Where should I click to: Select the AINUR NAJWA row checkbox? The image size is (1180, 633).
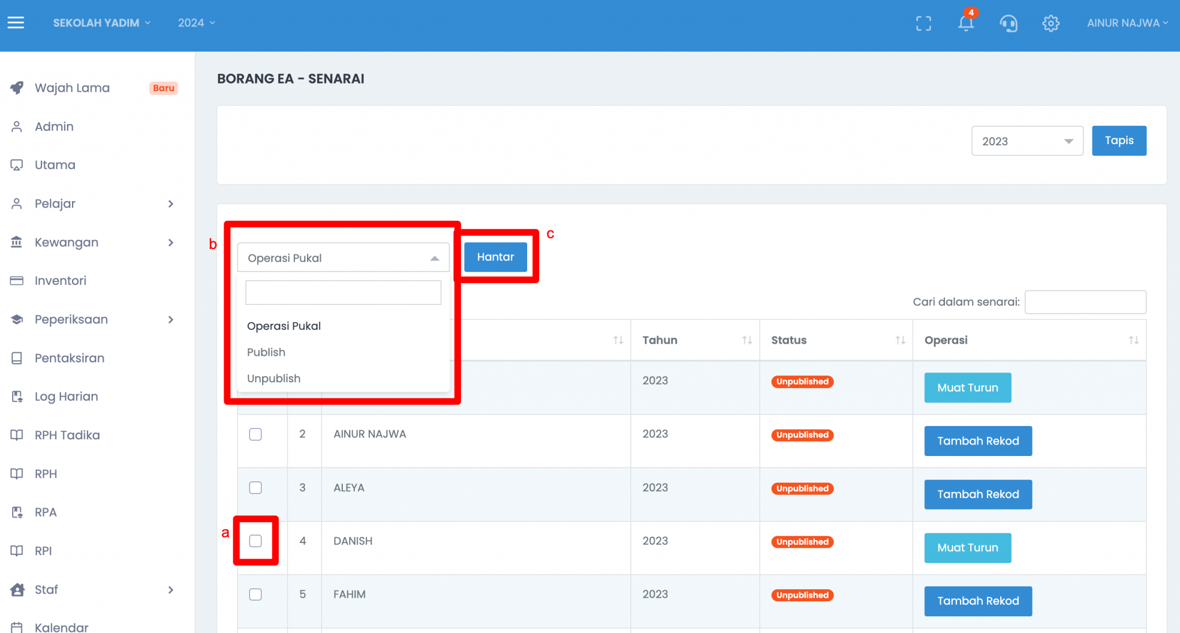tap(255, 434)
